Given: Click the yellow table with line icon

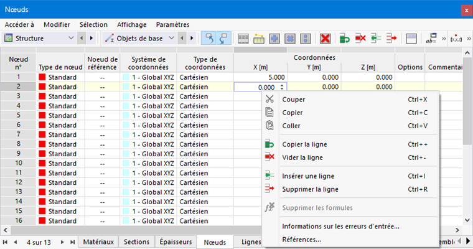Looking at the screenshot, I should point(258,39).
